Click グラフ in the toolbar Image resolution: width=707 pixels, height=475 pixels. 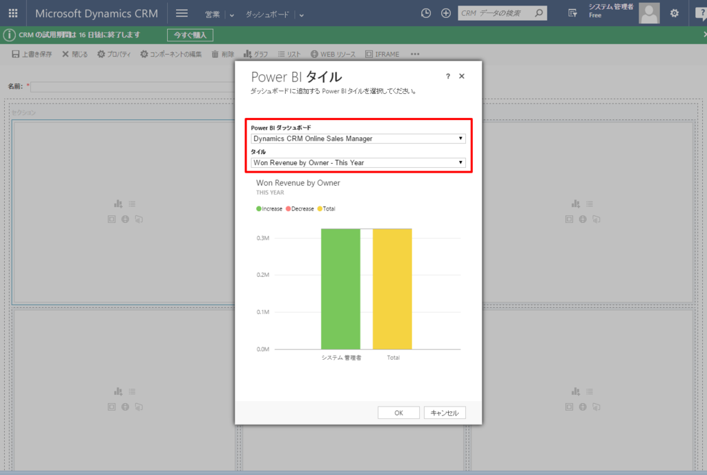(x=255, y=54)
